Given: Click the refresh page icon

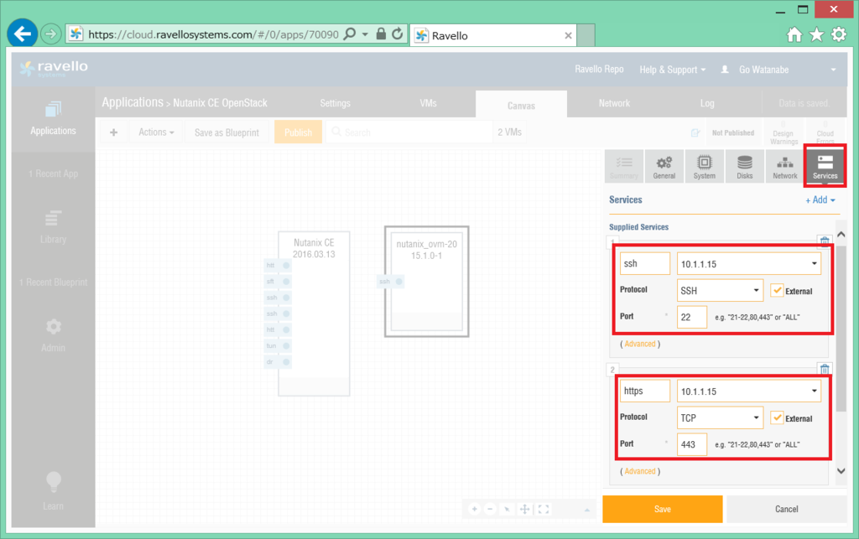Looking at the screenshot, I should [x=397, y=34].
